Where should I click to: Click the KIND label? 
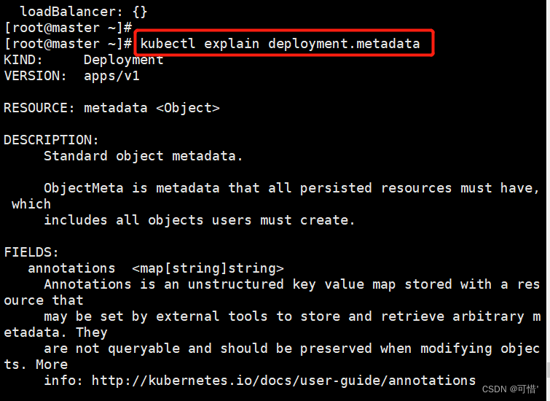(x=23, y=60)
